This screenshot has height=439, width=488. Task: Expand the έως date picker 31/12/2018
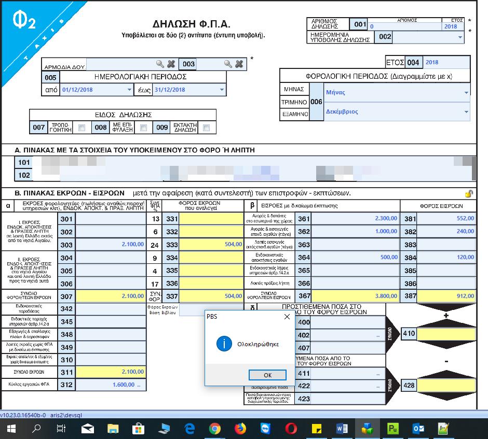tap(222, 90)
